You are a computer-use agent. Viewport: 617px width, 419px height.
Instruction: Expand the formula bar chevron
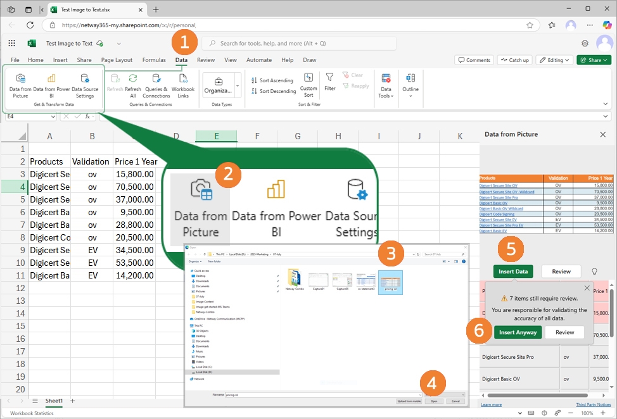pos(605,116)
